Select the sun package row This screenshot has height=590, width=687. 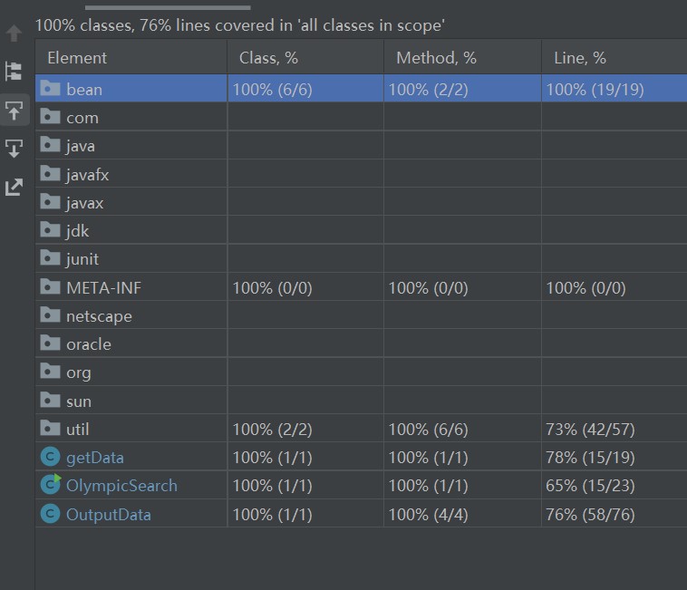361,401
